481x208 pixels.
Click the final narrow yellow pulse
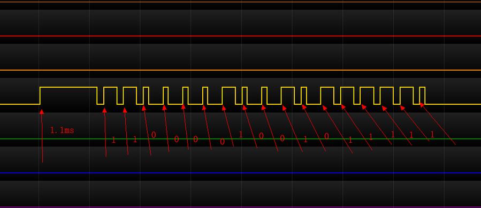click(422, 96)
